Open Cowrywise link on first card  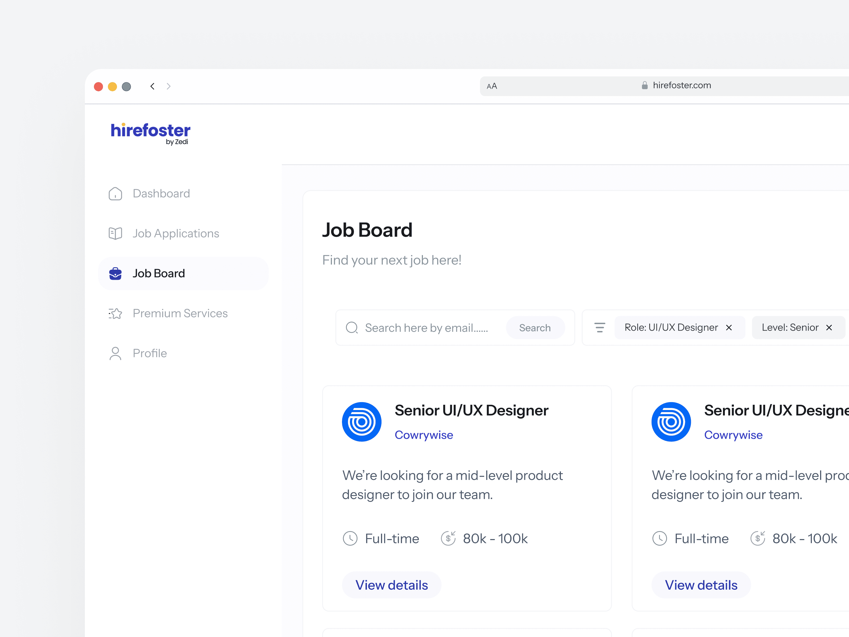[x=424, y=435]
